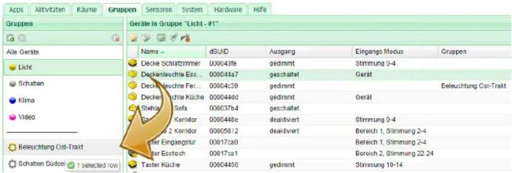This screenshot has height=173, width=512.
Task: Click the 'Gruppen' left panel header
Action: coord(63,24)
